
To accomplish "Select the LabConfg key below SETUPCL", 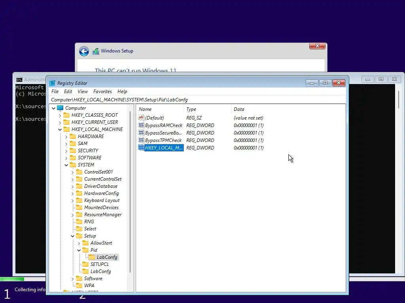I will pyautogui.click(x=100, y=271).
